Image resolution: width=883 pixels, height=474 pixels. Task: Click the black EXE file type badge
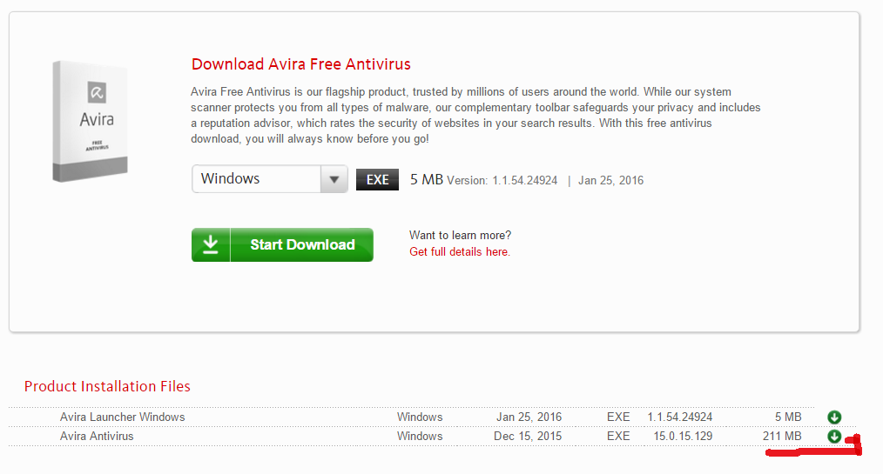coord(377,179)
